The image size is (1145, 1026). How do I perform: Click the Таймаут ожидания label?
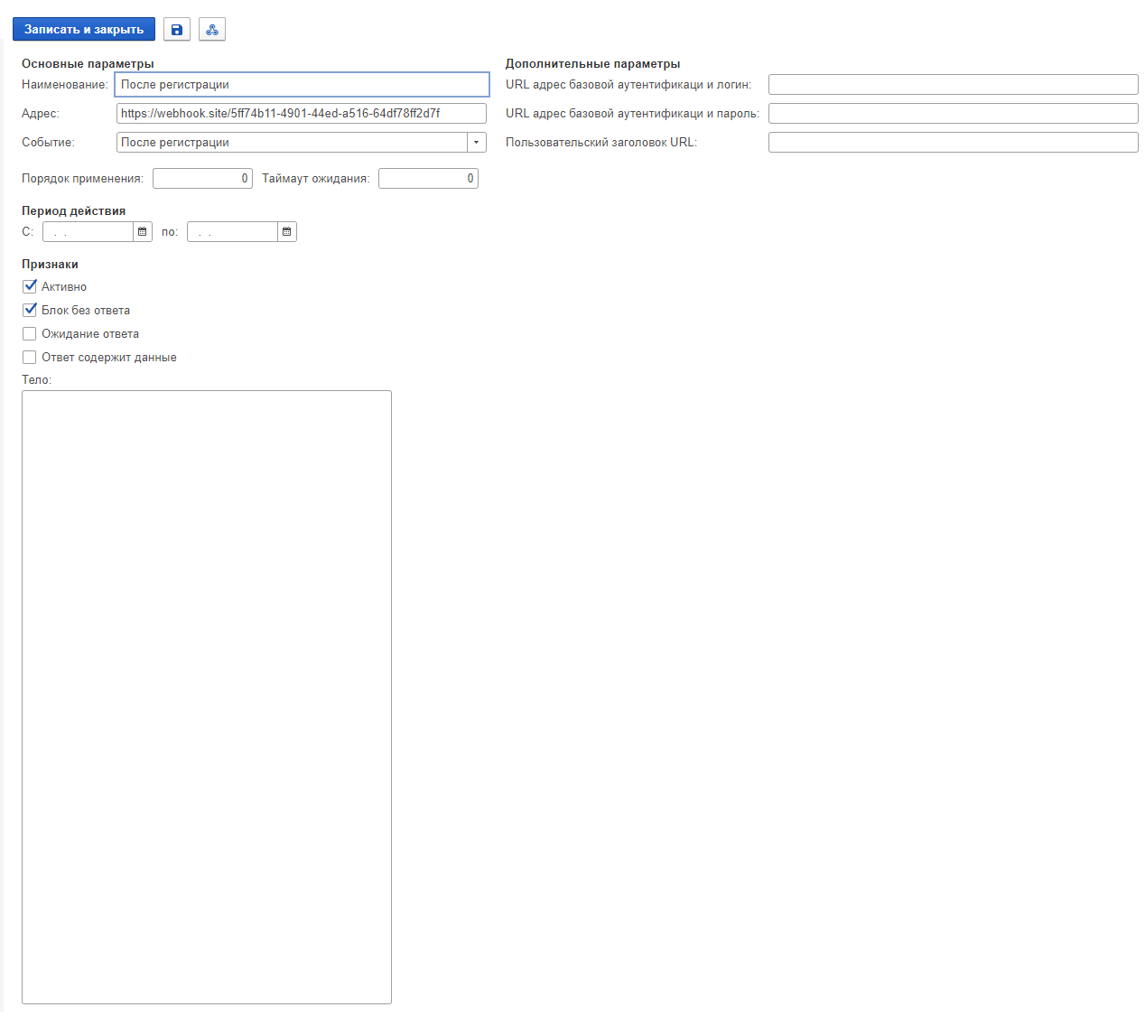point(316,179)
